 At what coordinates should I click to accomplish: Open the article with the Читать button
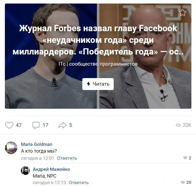pyautogui.click(x=98, y=84)
